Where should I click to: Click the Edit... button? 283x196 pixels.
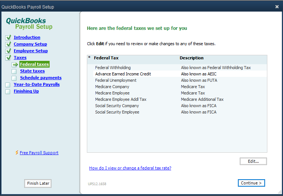coord(253,161)
